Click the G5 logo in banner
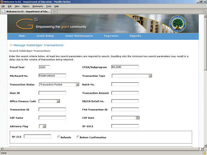The height and width of the screenshot is (155, 207). [27, 24]
